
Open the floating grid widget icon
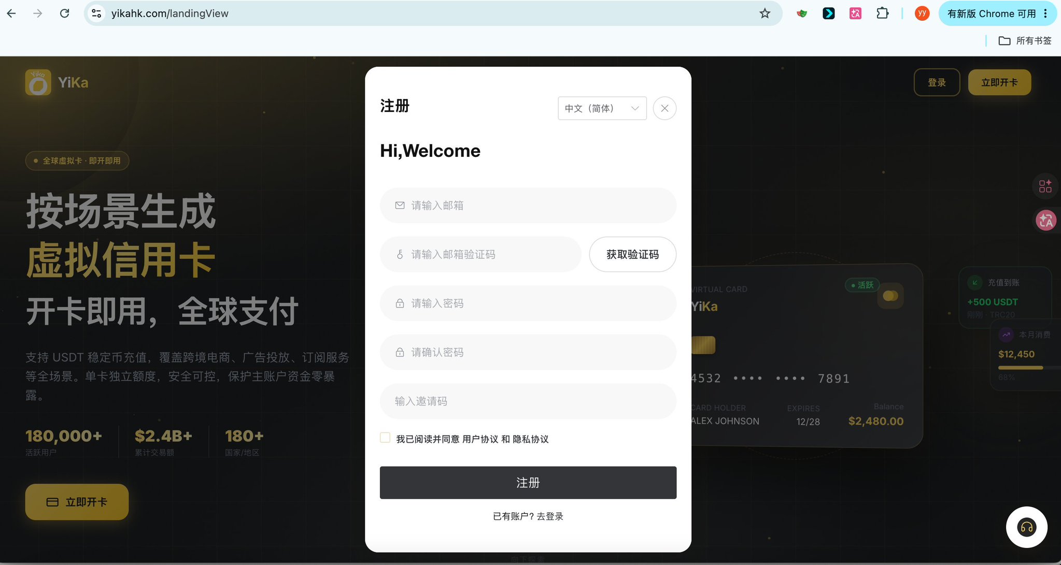tap(1045, 186)
